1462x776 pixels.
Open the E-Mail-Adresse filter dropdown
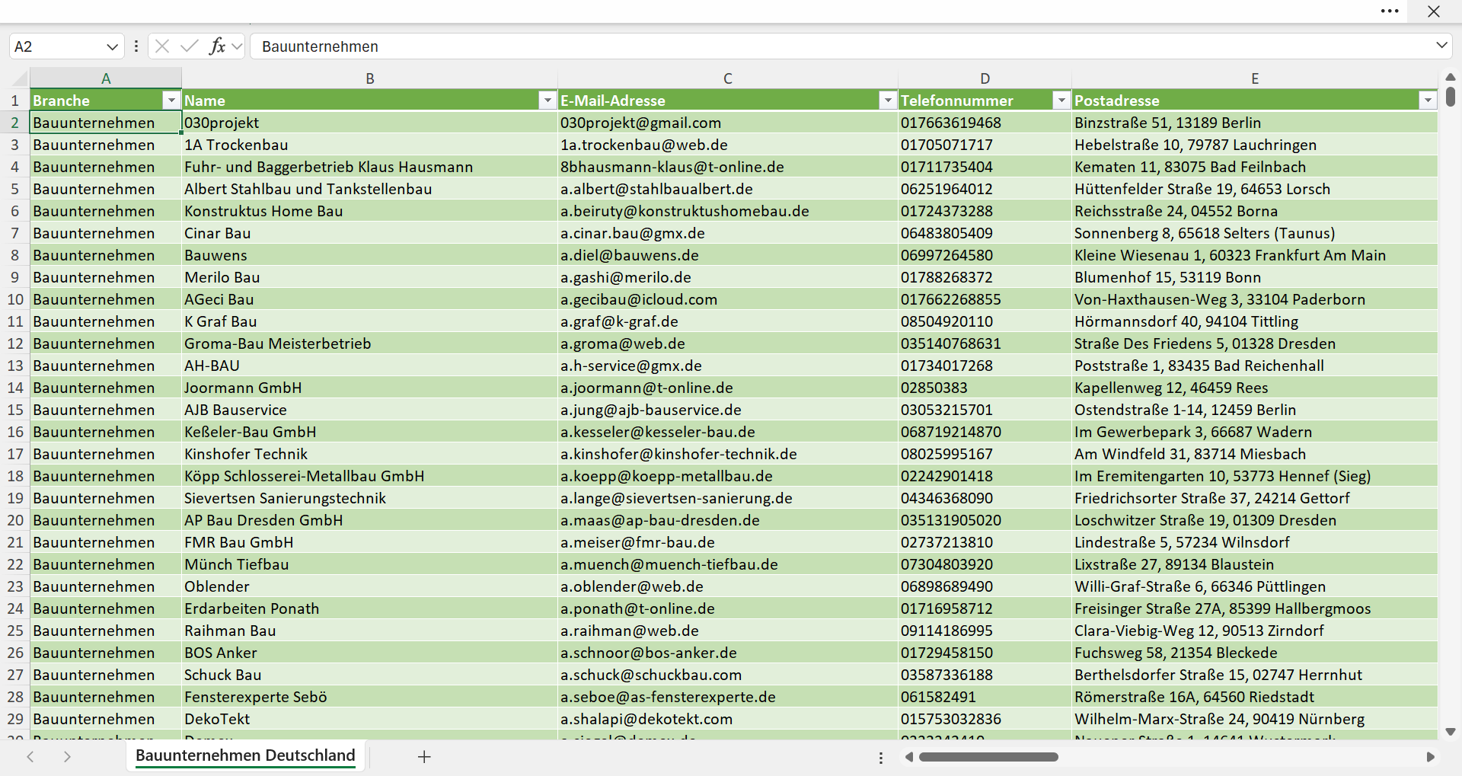pyautogui.click(x=888, y=101)
